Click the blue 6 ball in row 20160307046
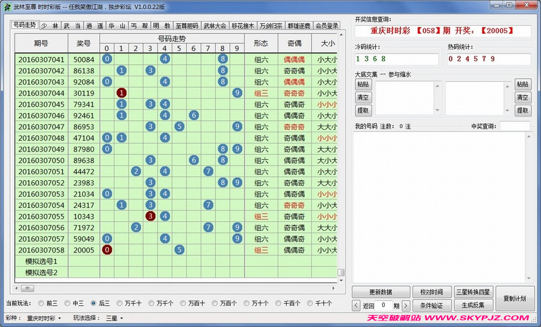The image size is (541, 327). click(194, 115)
